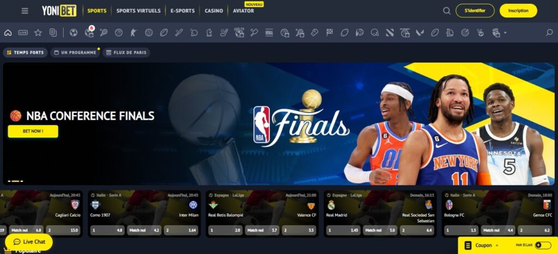
Task: Switch to TEMPS FORTS tab
Action: pos(25,53)
